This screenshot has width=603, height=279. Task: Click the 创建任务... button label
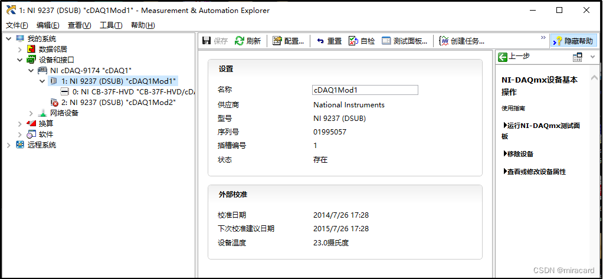(x=467, y=41)
